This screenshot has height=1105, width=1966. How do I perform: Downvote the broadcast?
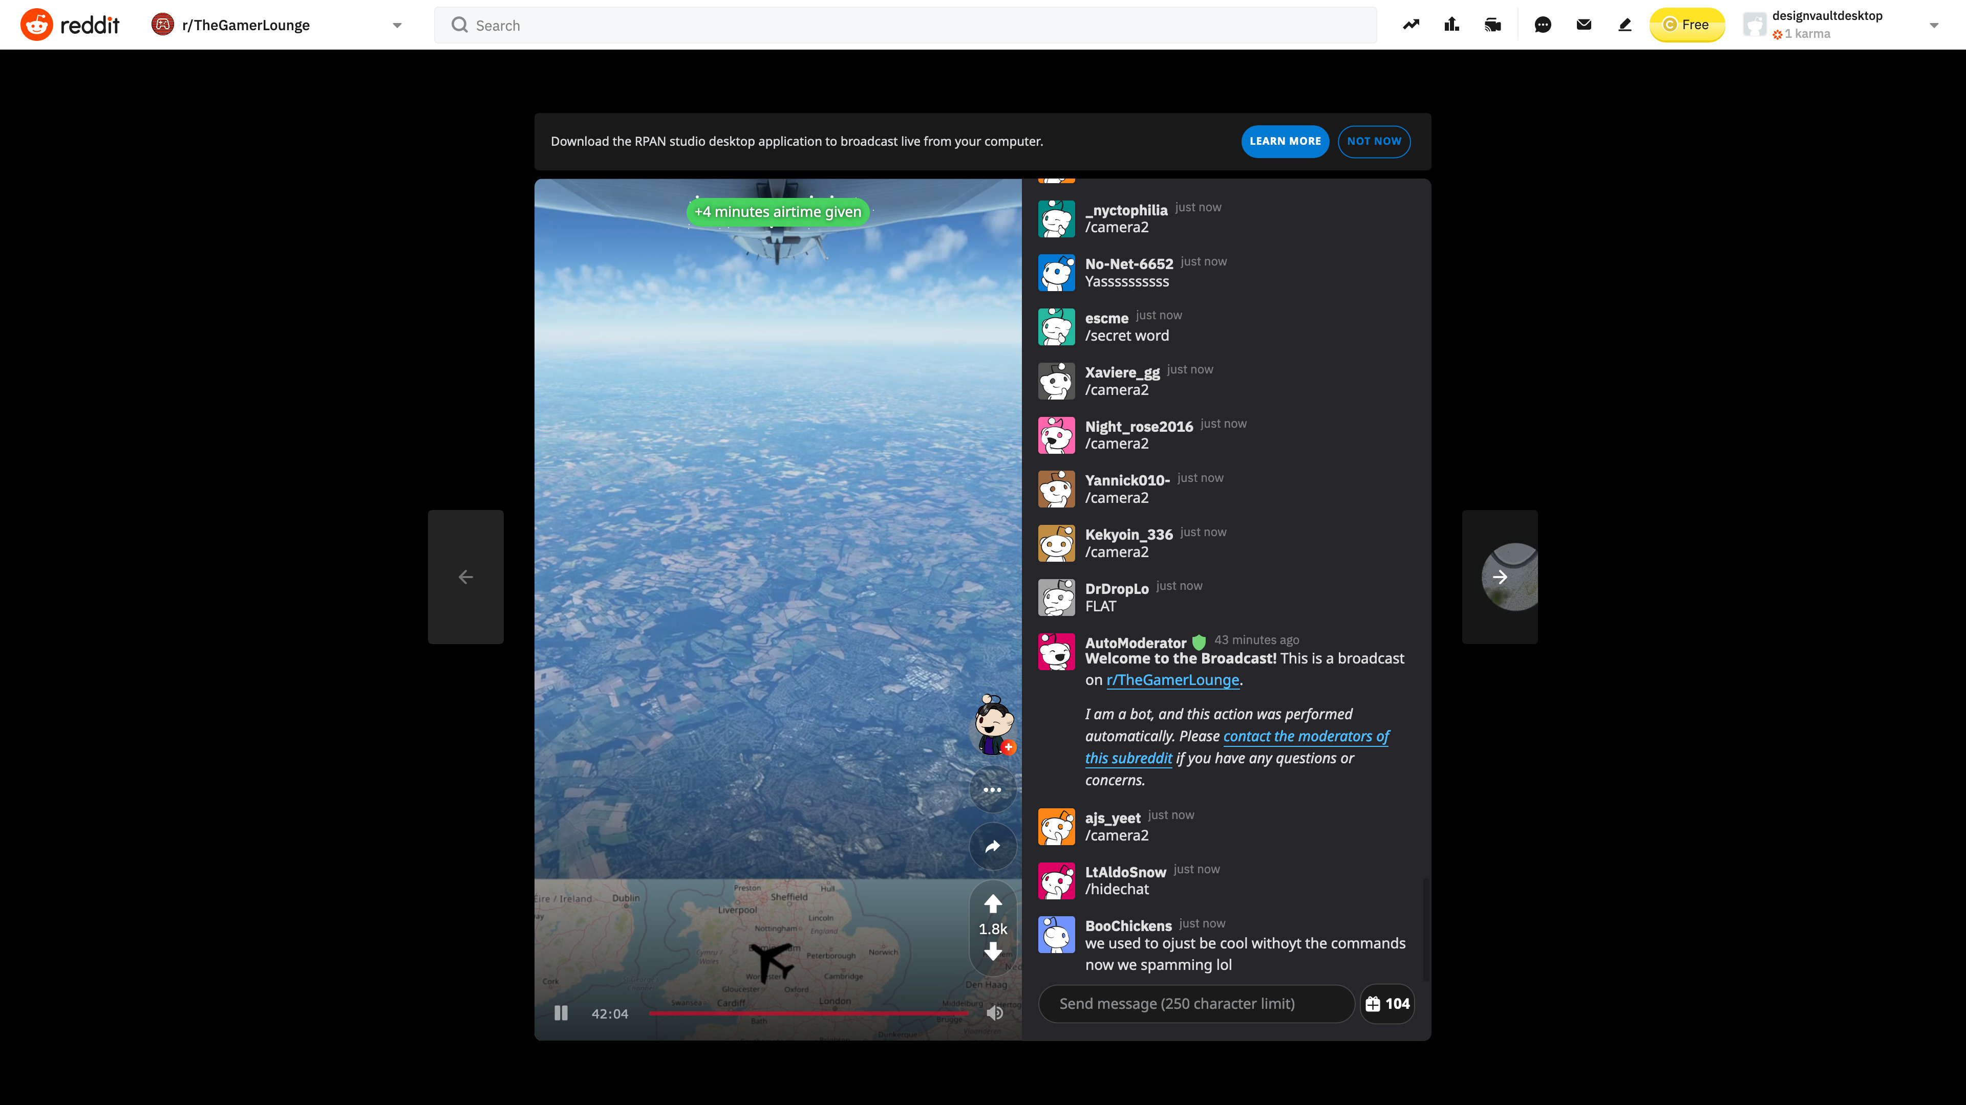coord(992,952)
